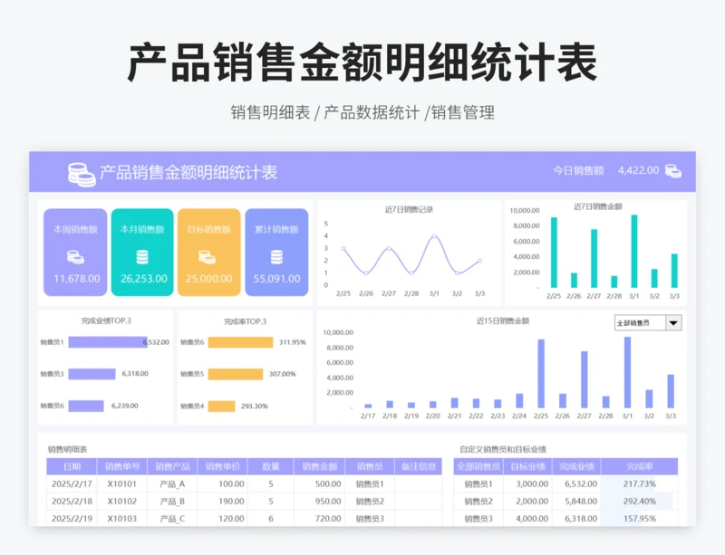Click database icon in 累计销售额 card
Viewport: 725px width, 555px height.
tap(276, 257)
